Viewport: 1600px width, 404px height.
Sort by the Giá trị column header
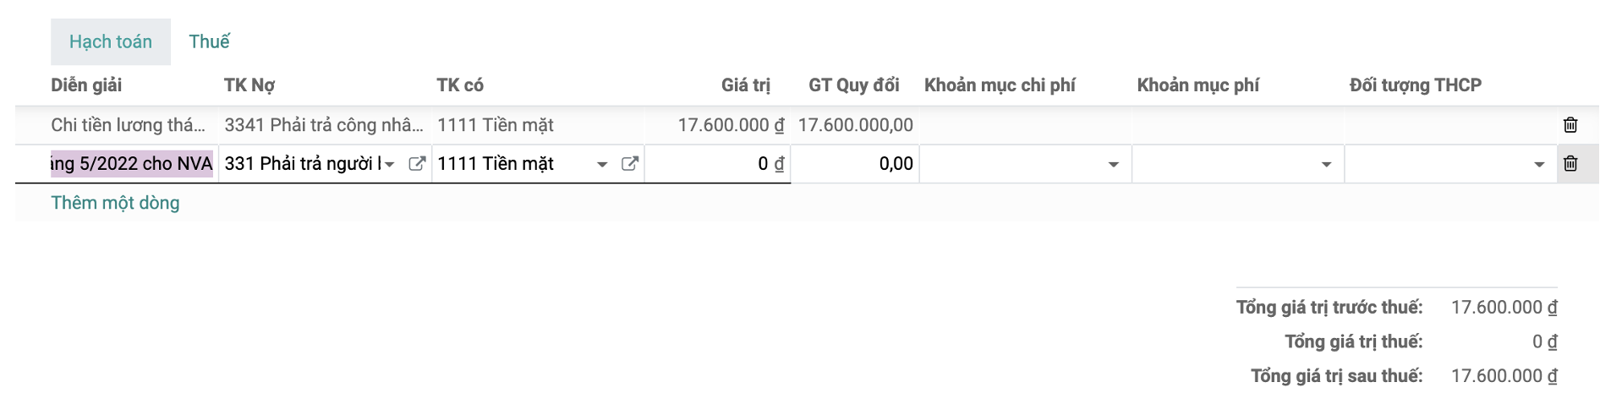pos(745,85)
